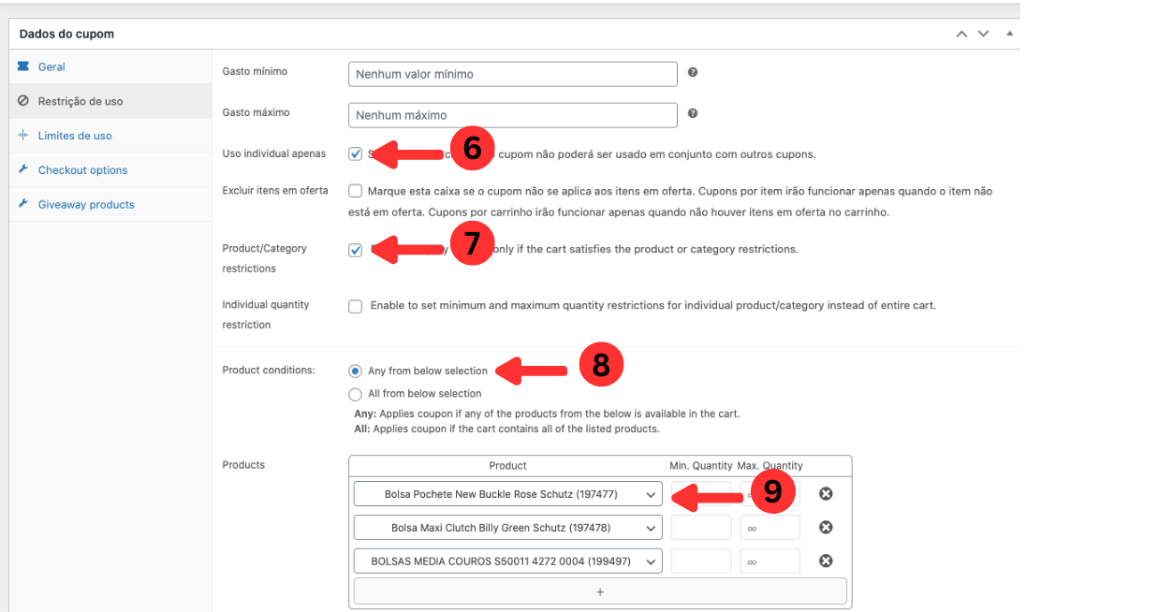The width and height of the screenshot is (1158, 612).
Task: Switch to the Geral tab
Action: point(51,67)
